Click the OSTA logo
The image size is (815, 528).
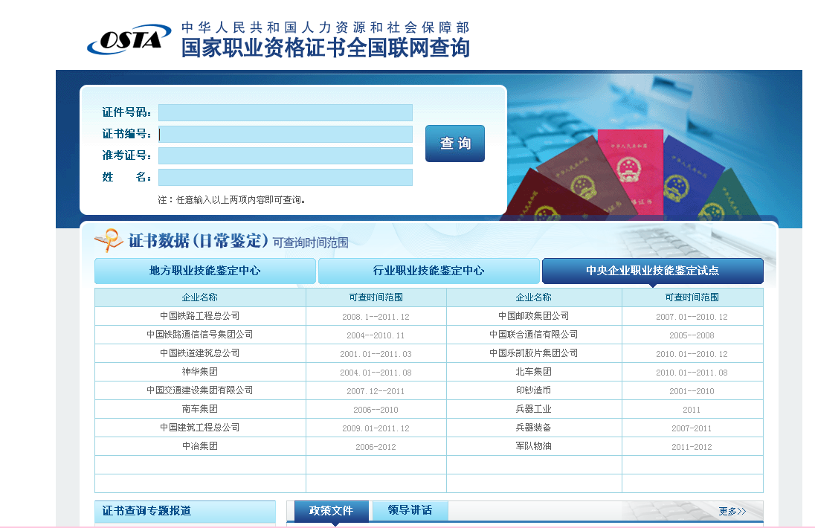124,39
